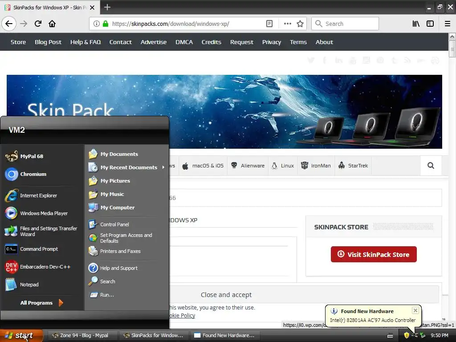
Task: Open Notepad from Start menu
Action: (x=22, y=285)
